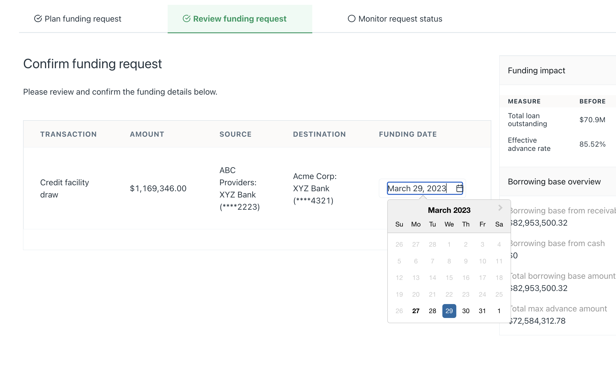616x366 pixels.
Task: Click the Amount column header
Action: click(147, 134)
